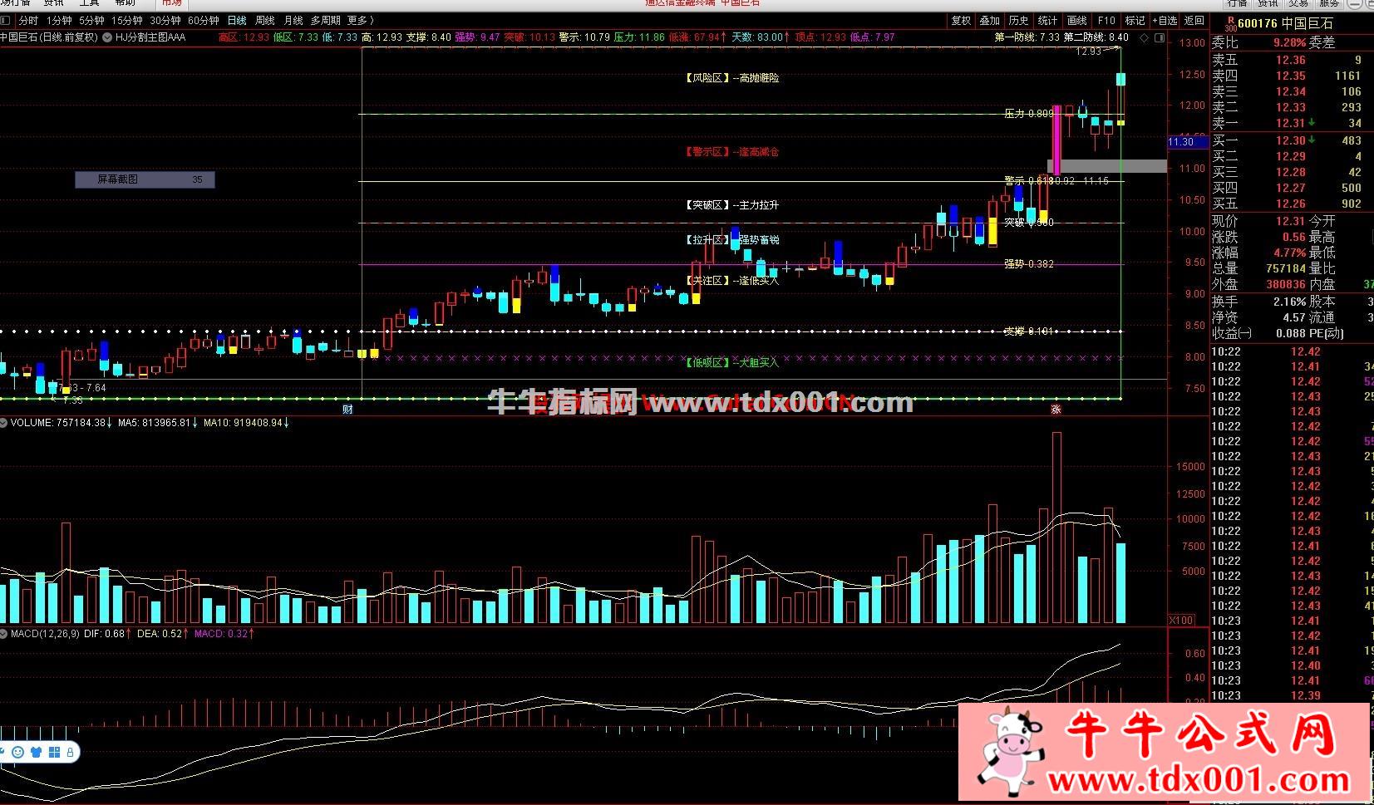Toggle the left panel icon beside 分时
The width and height of the screenshot is (1374, 805).
(6, 21)
